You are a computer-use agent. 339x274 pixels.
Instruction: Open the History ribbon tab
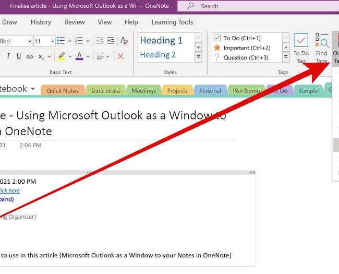click(41, 22)
